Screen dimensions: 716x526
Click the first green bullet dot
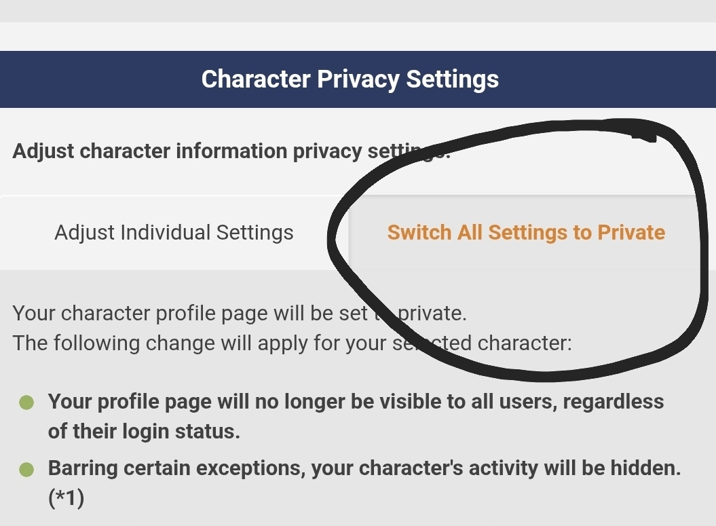click(26, 403)
